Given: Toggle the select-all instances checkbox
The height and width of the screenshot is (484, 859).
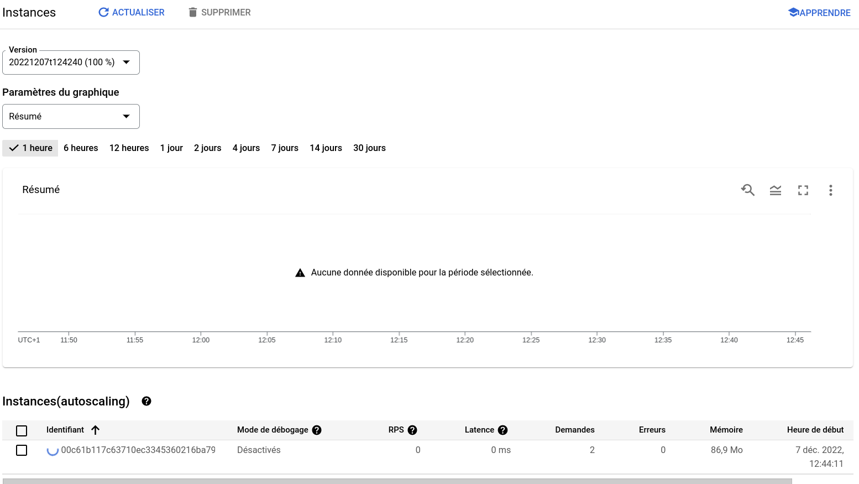Looking at the screenshot, I should pos(22,430).
